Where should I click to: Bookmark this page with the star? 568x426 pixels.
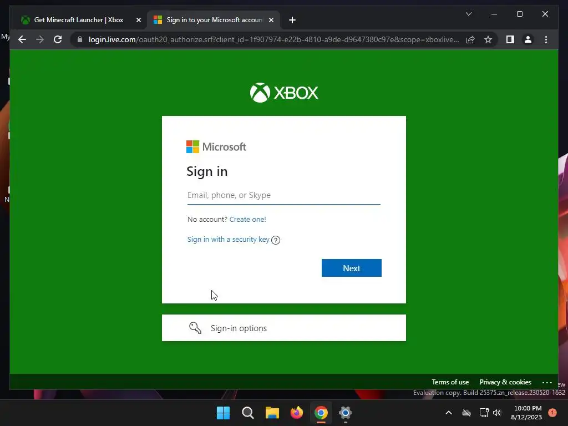tap(488, 39)
